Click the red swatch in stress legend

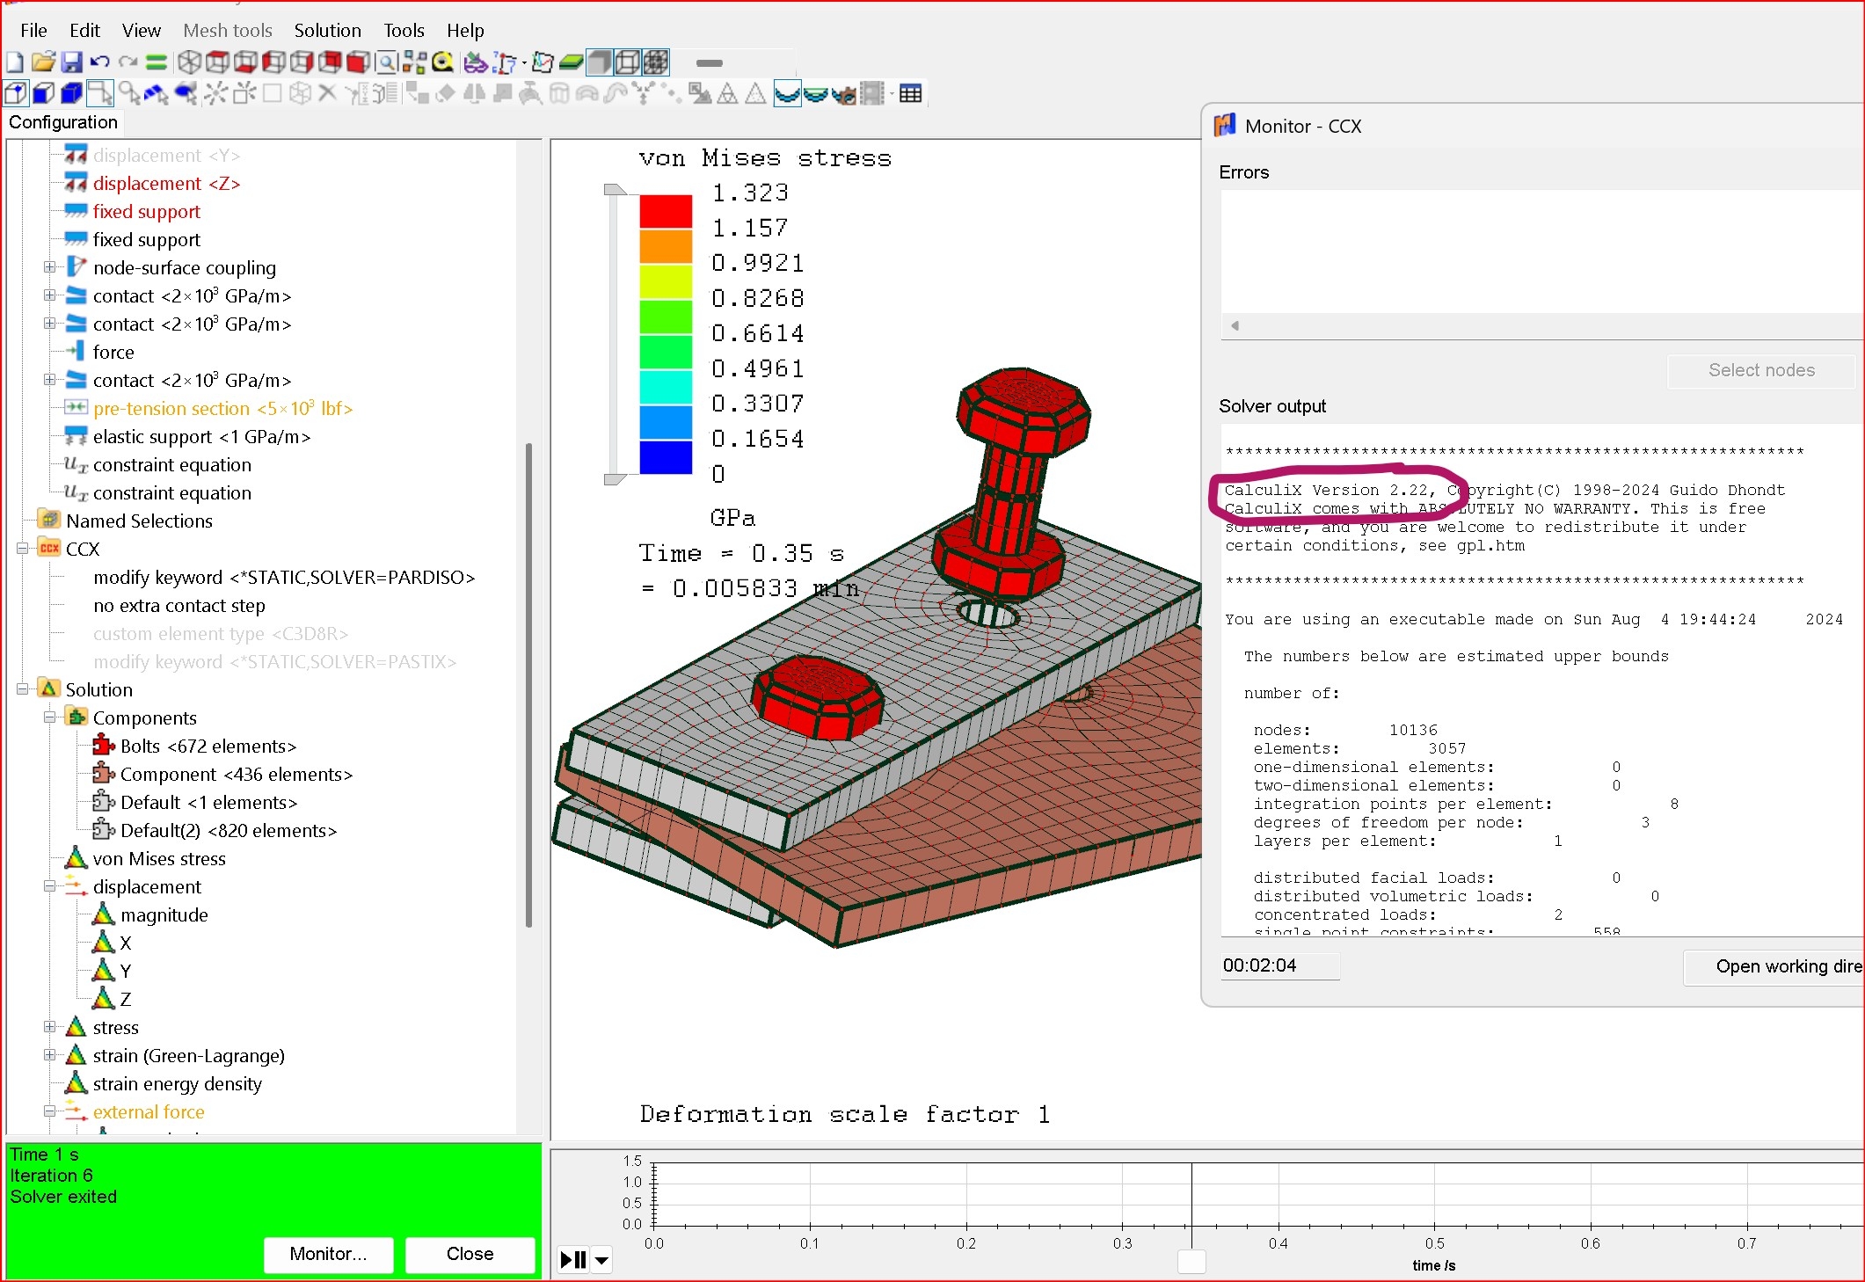pyautogui.click(x=666, y=211)
